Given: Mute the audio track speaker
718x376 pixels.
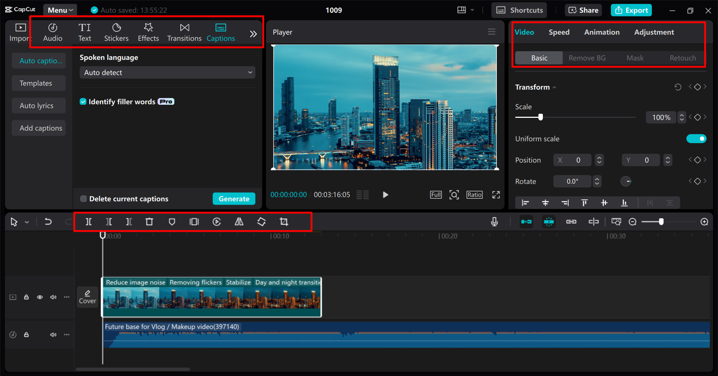Looking at the screenshot, I should tap(53, 334).
